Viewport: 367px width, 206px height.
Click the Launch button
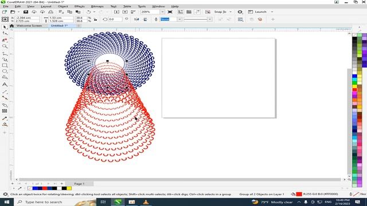tap(257, 12)
